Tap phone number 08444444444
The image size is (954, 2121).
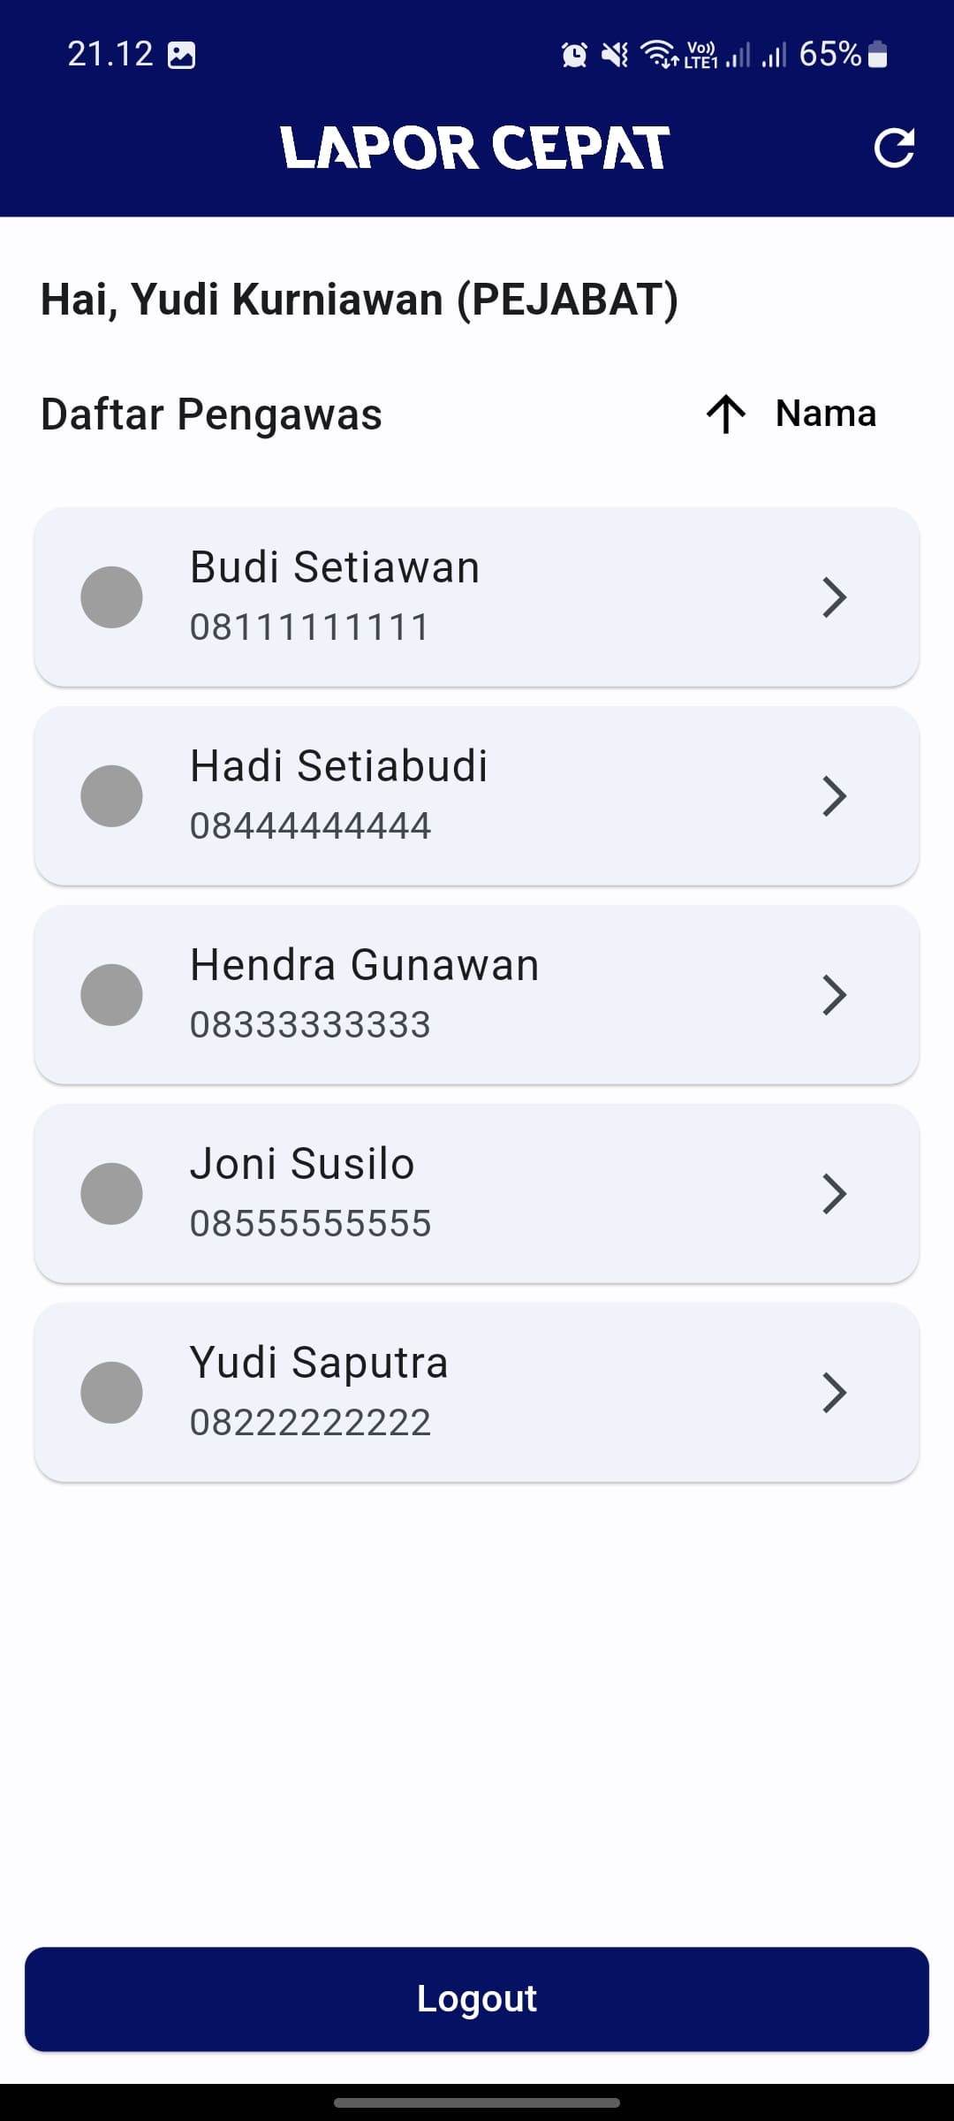coord(310,826)
